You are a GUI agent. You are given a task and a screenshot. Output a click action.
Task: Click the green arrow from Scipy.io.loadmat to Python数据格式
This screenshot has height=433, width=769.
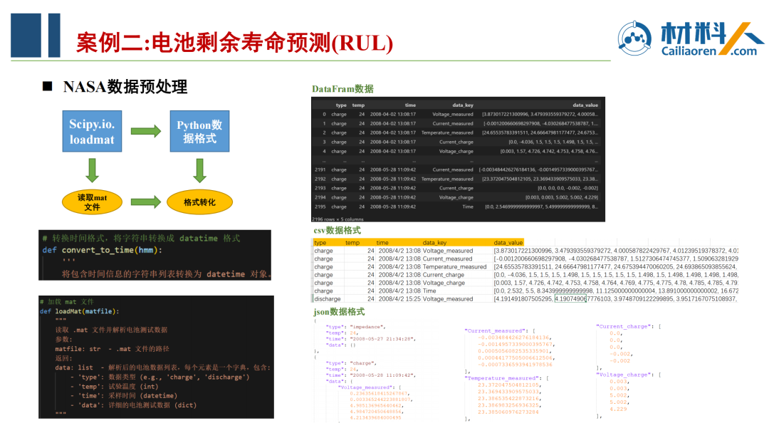(x=146, y=131)
